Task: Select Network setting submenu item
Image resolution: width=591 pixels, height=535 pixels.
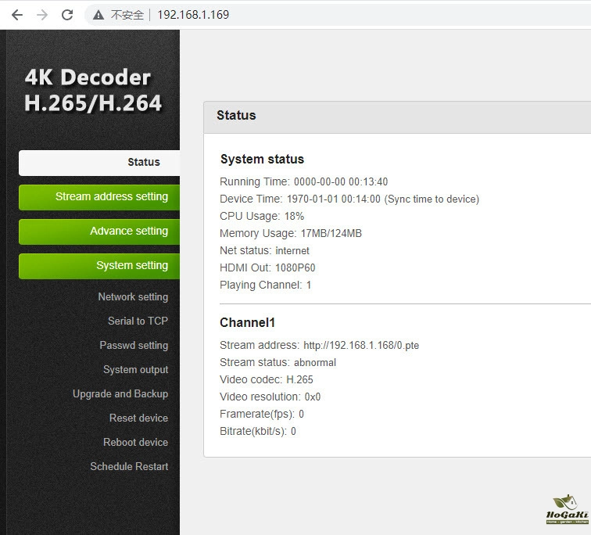Action: pos(133,297)
